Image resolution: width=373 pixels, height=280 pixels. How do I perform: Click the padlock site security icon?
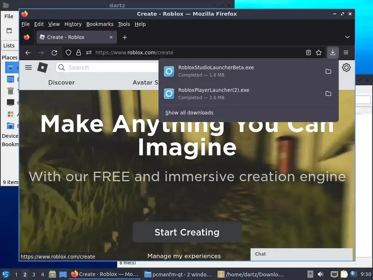79,52
